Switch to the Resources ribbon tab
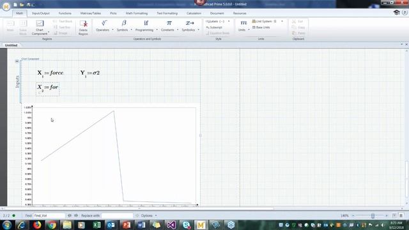The width and height of the screenshot is (409, 230). [240, 13]
